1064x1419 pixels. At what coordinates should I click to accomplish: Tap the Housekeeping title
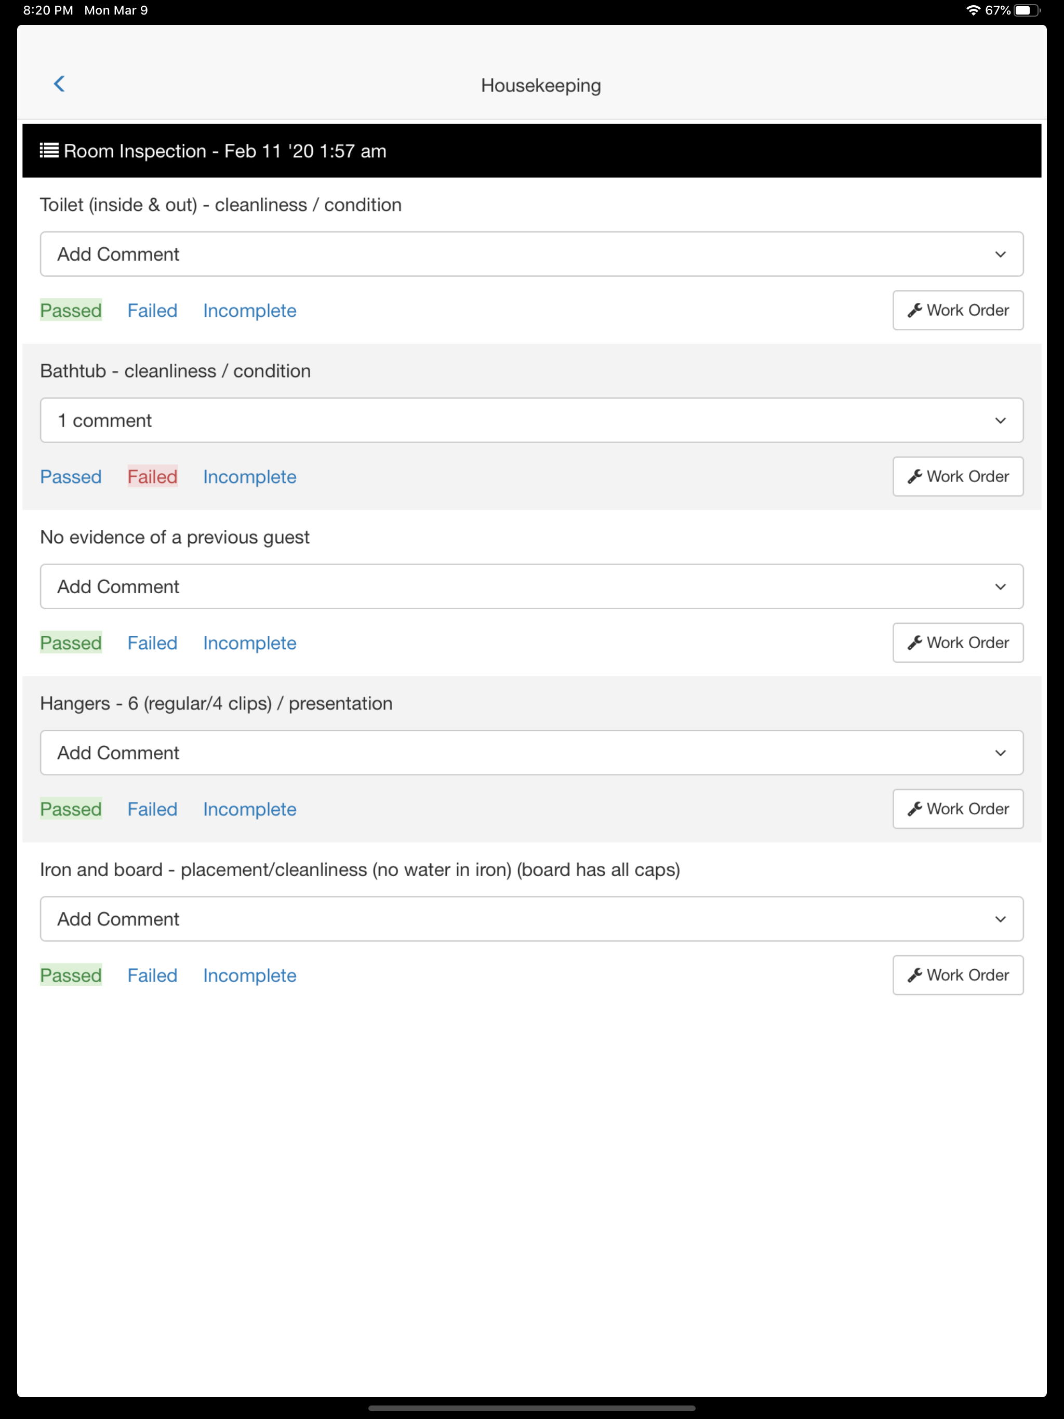point(541,85)
